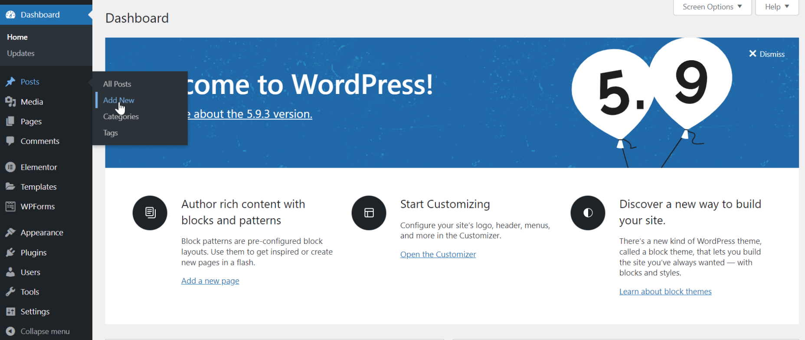This screenshot has height=340, width=805.
Task: Click the WPForms icon
Action: (x=10, y=207)
